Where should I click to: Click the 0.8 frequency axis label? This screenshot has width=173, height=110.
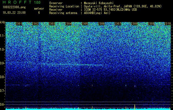[2, 77]
